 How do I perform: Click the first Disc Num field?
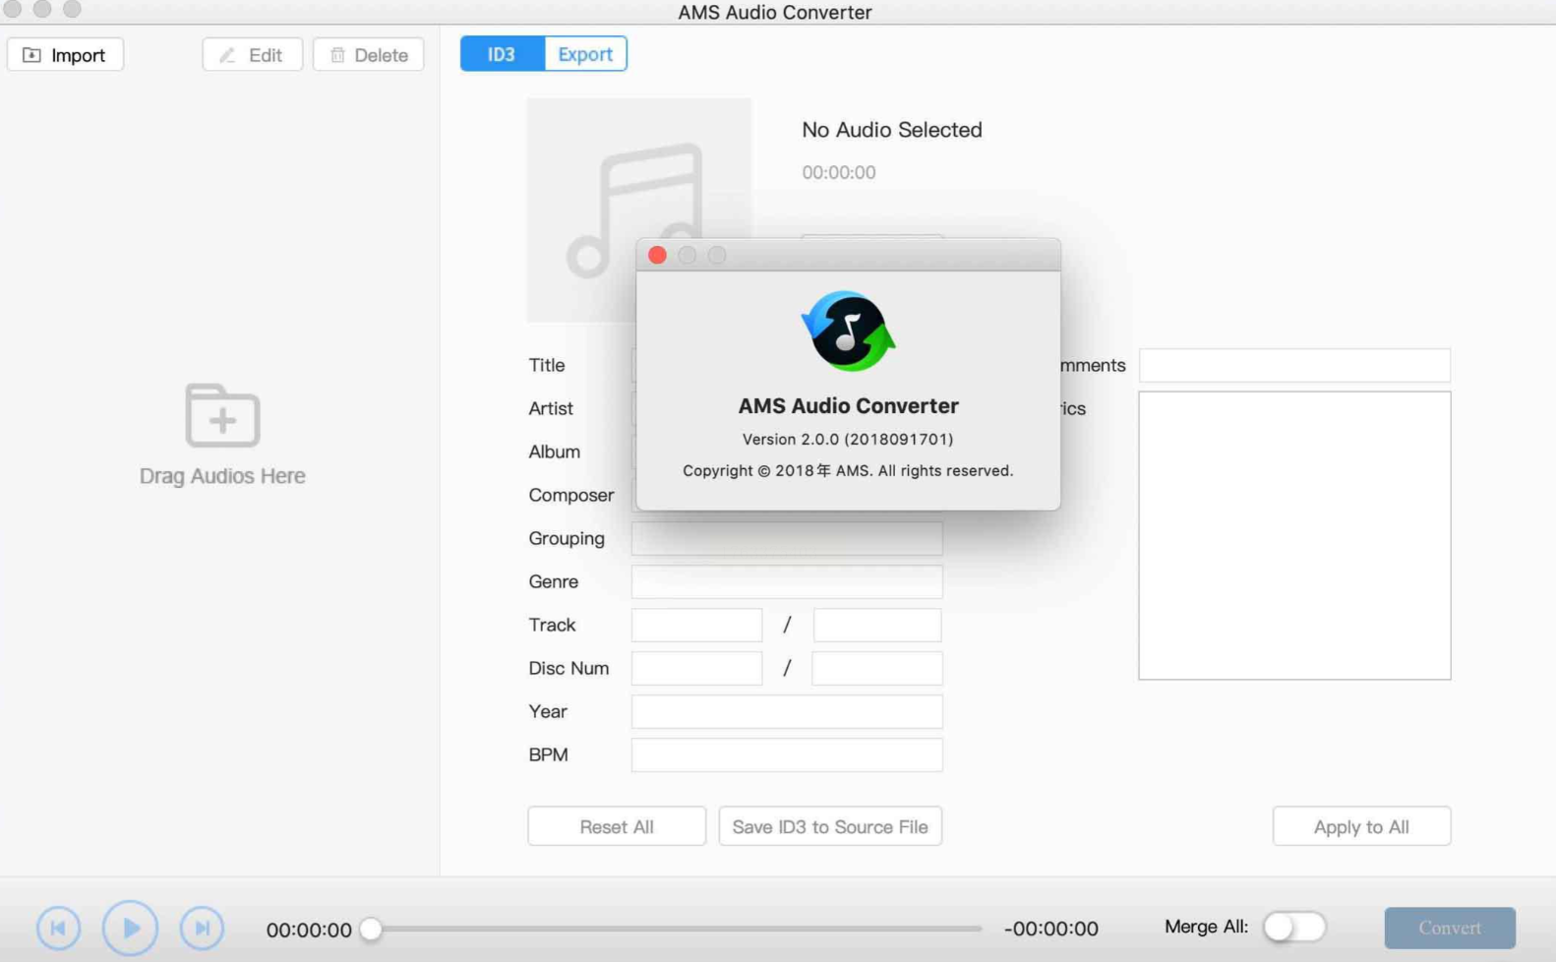tap(696, 668)
